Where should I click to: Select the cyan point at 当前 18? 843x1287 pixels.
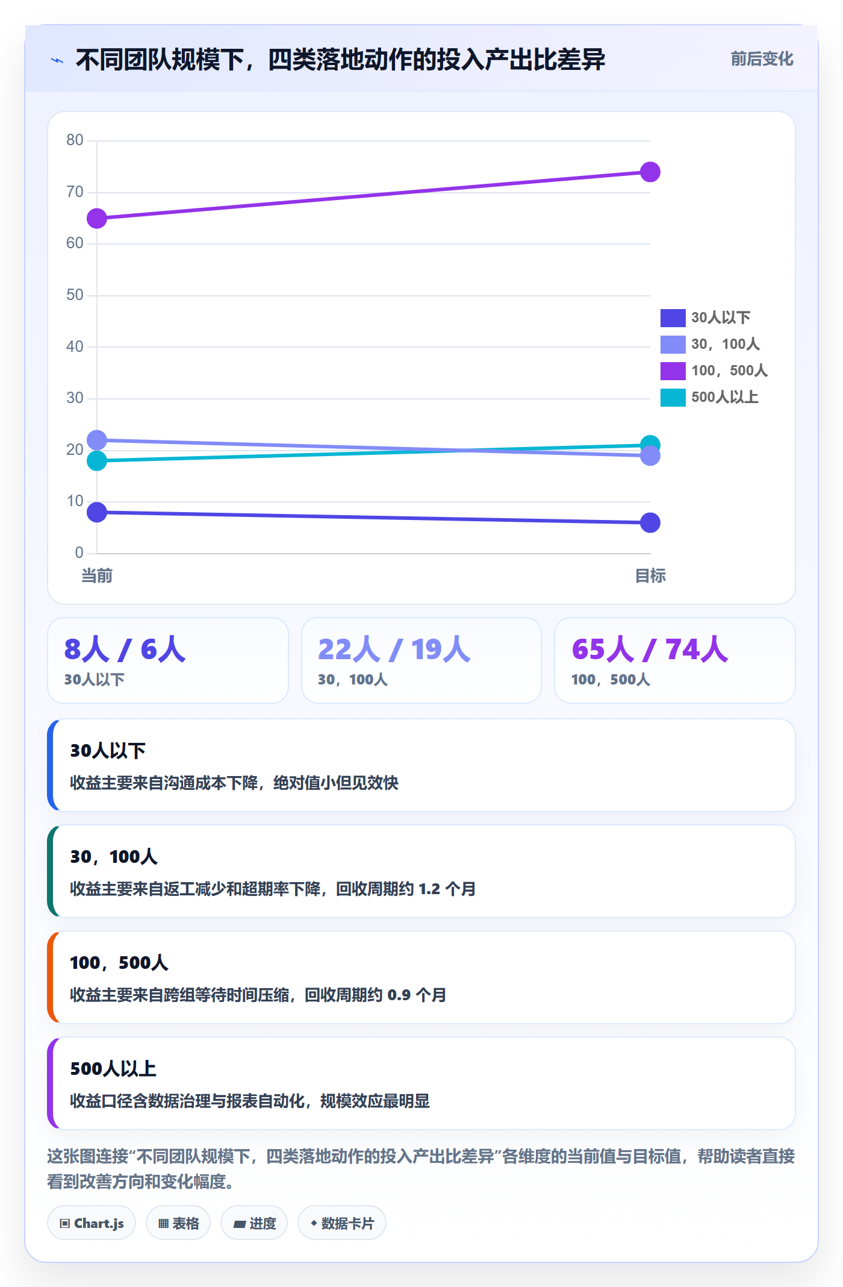(x=97, y=461)
